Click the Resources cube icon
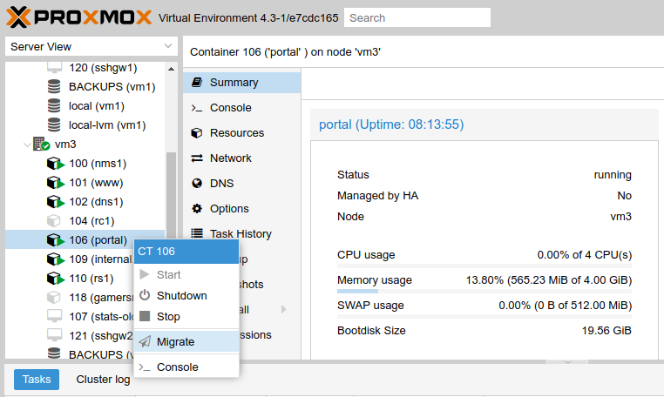 tap(197, 133)
